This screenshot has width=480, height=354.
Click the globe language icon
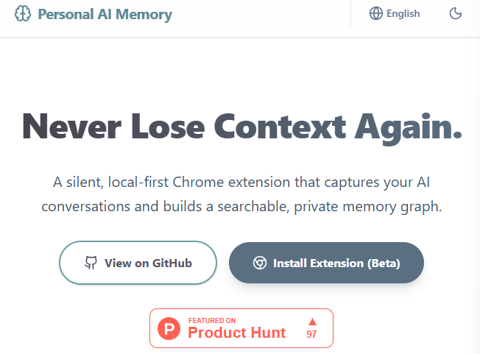click(x=376, y=13)
